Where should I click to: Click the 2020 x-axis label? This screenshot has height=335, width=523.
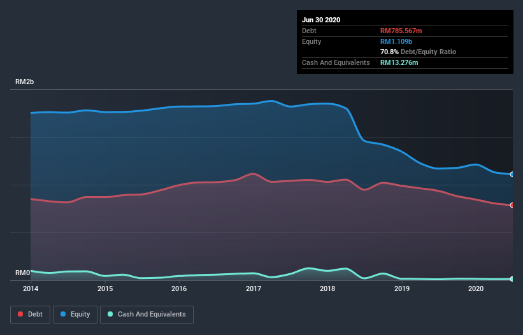(476, 289)
